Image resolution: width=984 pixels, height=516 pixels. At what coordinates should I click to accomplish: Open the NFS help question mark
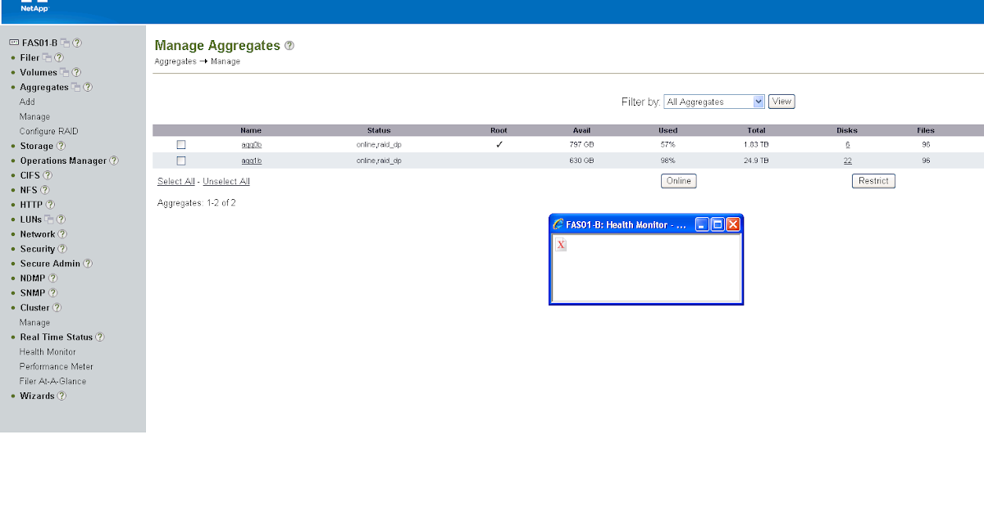(45, 189)
